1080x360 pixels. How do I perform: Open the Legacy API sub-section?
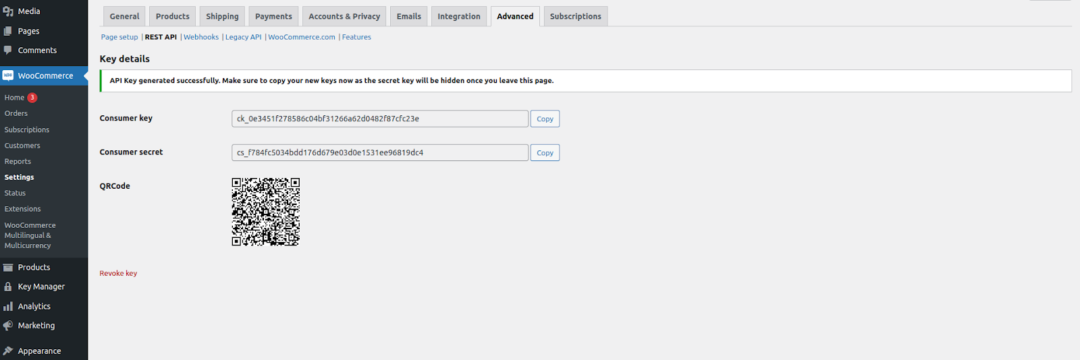(243, 37)
